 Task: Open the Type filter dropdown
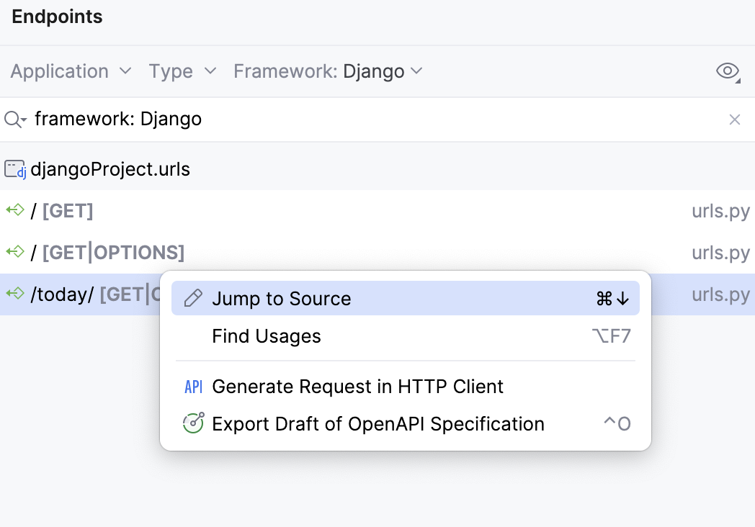[182, 71]
